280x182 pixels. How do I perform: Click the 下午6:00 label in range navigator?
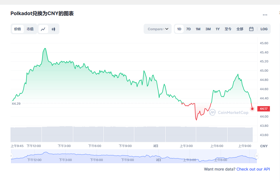96,160
